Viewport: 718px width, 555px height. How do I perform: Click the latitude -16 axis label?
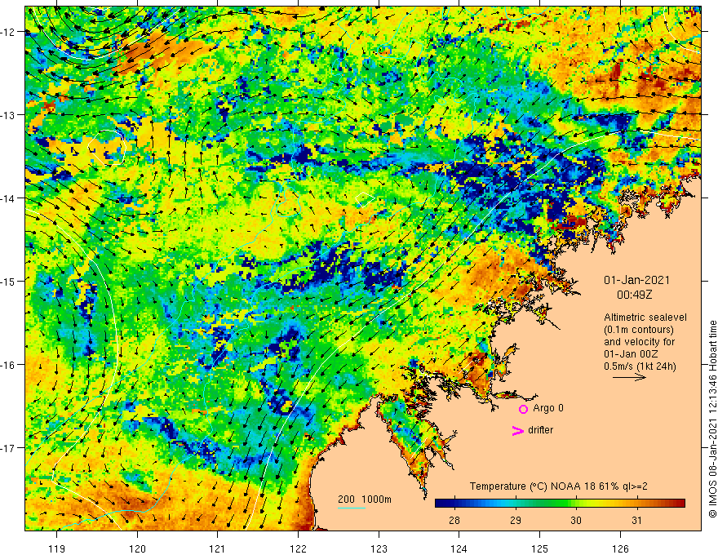pyautogui.click(x=8, y=365)
